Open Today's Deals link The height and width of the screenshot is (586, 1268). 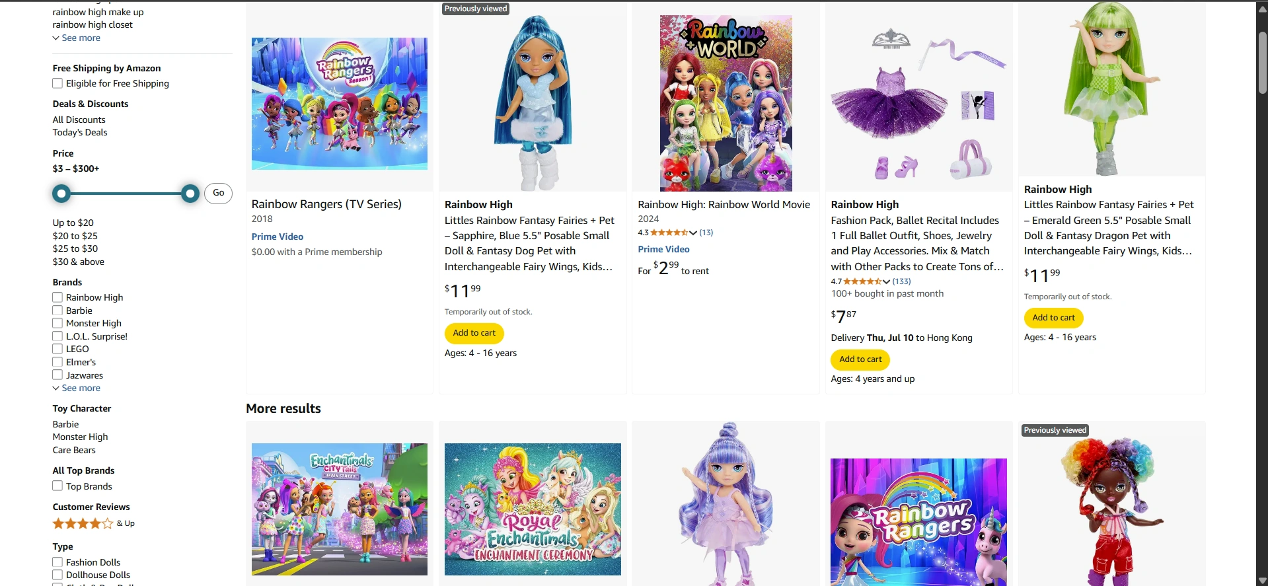79,132
